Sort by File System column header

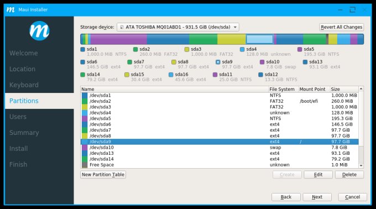(x=284, y=89)
